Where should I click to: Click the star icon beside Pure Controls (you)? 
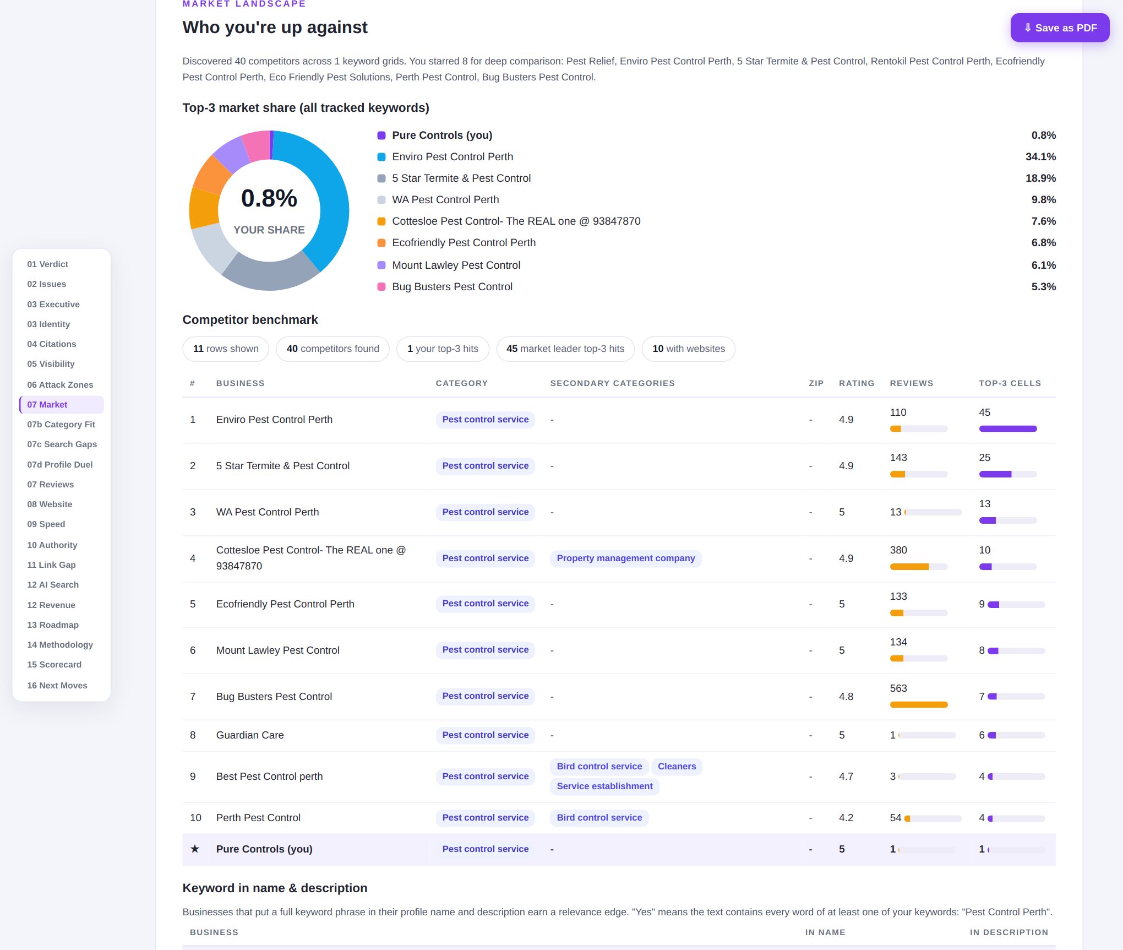[194, 849]
